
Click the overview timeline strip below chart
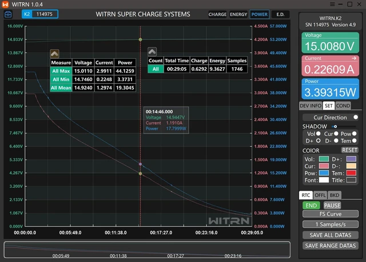(x=147, y=249)
